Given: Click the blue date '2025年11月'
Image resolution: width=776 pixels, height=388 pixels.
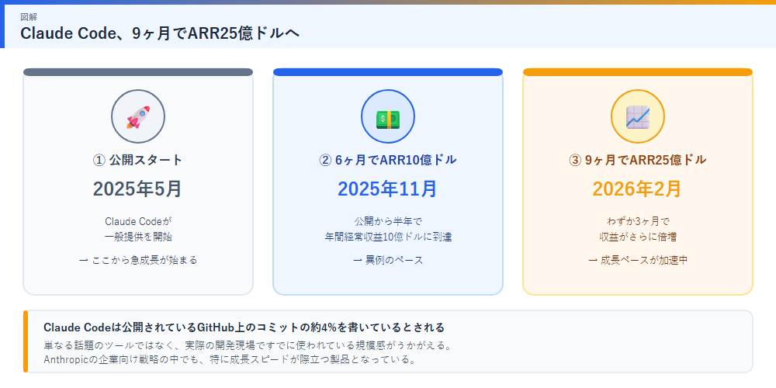Looking at the screenshot, I should pyautogui.click(x=388, y=189).
